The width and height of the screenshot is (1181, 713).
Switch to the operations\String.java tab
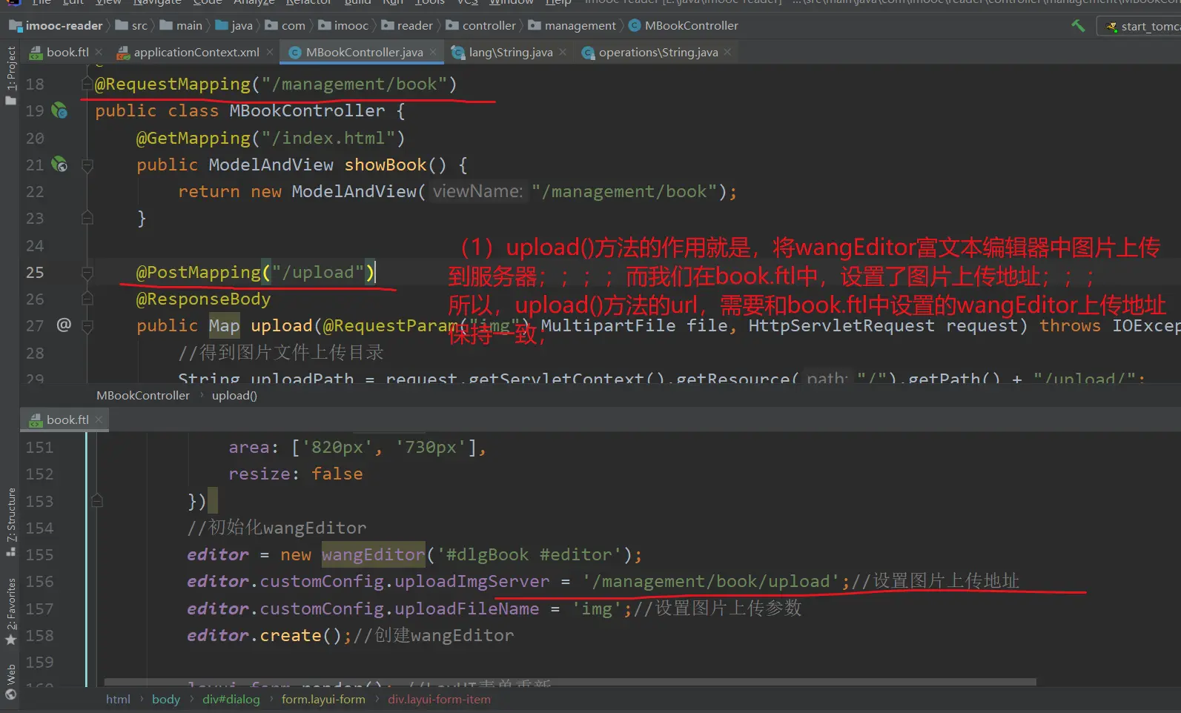[x=658, y=52]
